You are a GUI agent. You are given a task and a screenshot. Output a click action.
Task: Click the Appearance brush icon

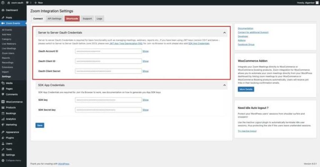click(3, 132)
